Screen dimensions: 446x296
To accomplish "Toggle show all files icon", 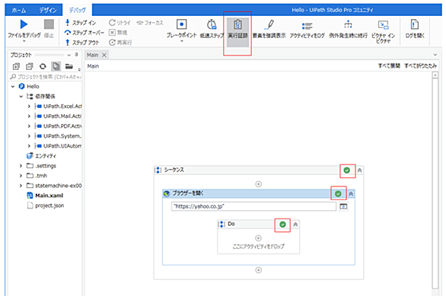I will tap(56, 66).
